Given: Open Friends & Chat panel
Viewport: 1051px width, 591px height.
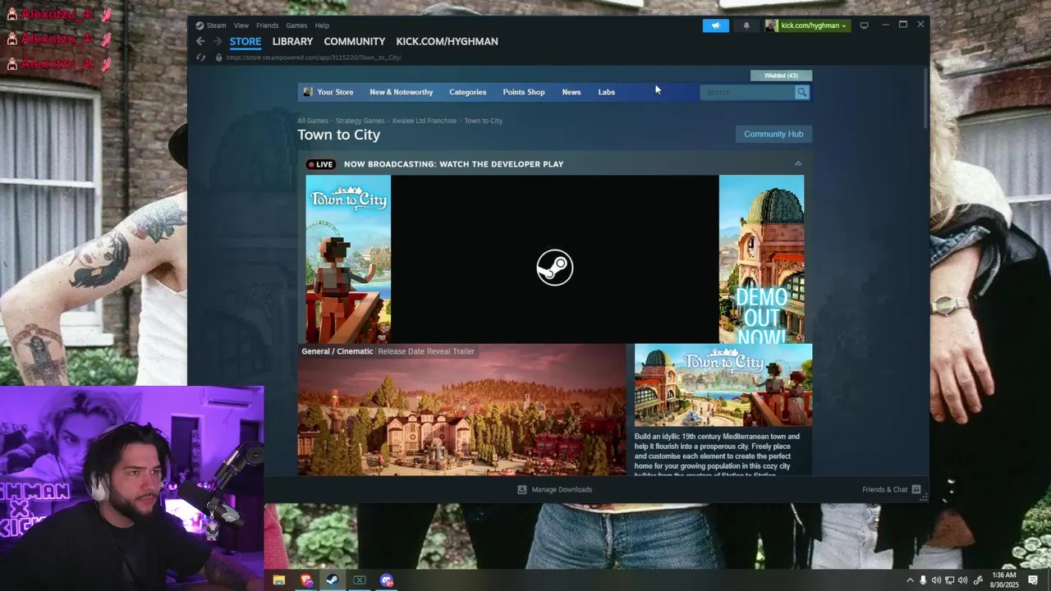Looking at the screenshot, I should pos(891,489).
